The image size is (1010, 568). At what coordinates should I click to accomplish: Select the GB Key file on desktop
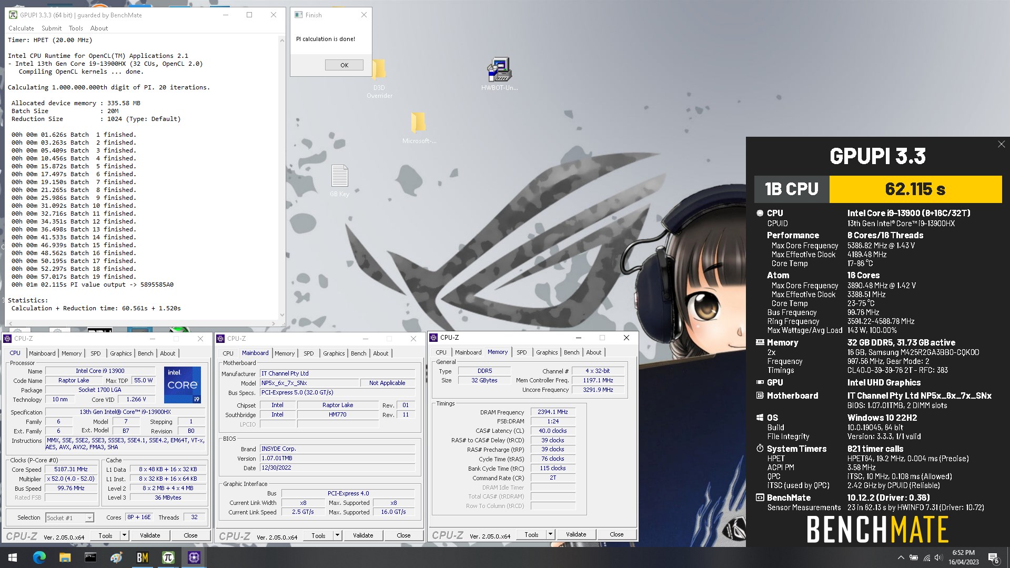click(x=339, y=180)
